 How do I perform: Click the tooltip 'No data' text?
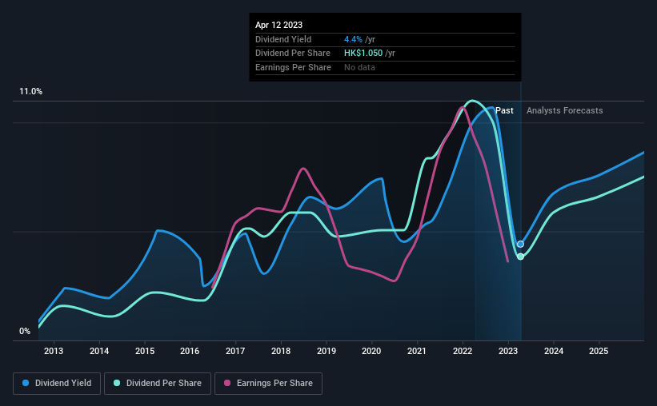pyautogui.click(x=359, y=67)
